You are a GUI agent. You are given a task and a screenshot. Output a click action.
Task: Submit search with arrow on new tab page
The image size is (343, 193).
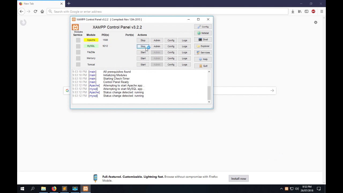(272, 91)
